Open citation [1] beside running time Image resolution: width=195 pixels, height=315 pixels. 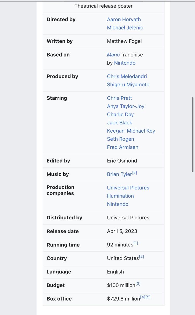pyautogui.click(x=136, y=243)
